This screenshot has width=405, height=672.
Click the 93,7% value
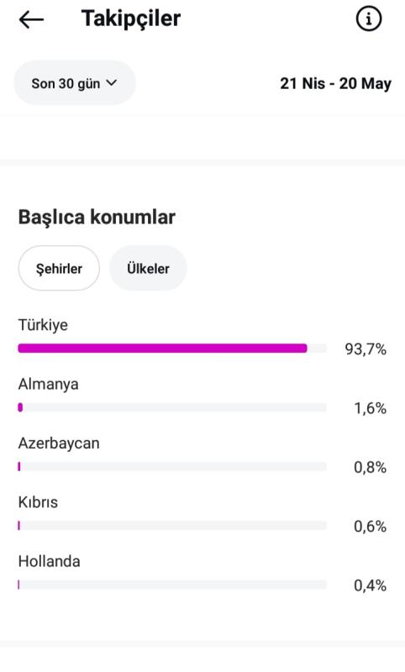point(366,349)
